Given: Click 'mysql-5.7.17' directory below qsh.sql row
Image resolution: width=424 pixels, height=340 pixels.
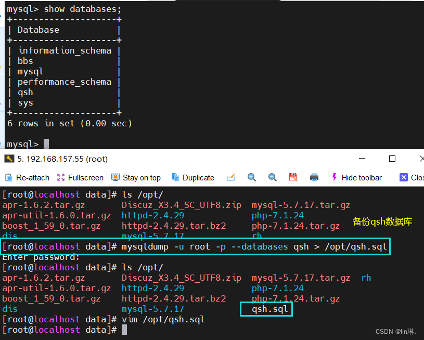Looking at the screenshot, I should (x=152, y=309).
